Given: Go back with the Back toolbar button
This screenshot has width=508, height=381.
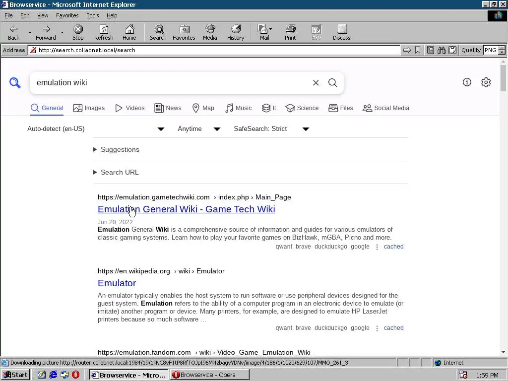Looking at the screenshot, I should click(x=13, y=33).
